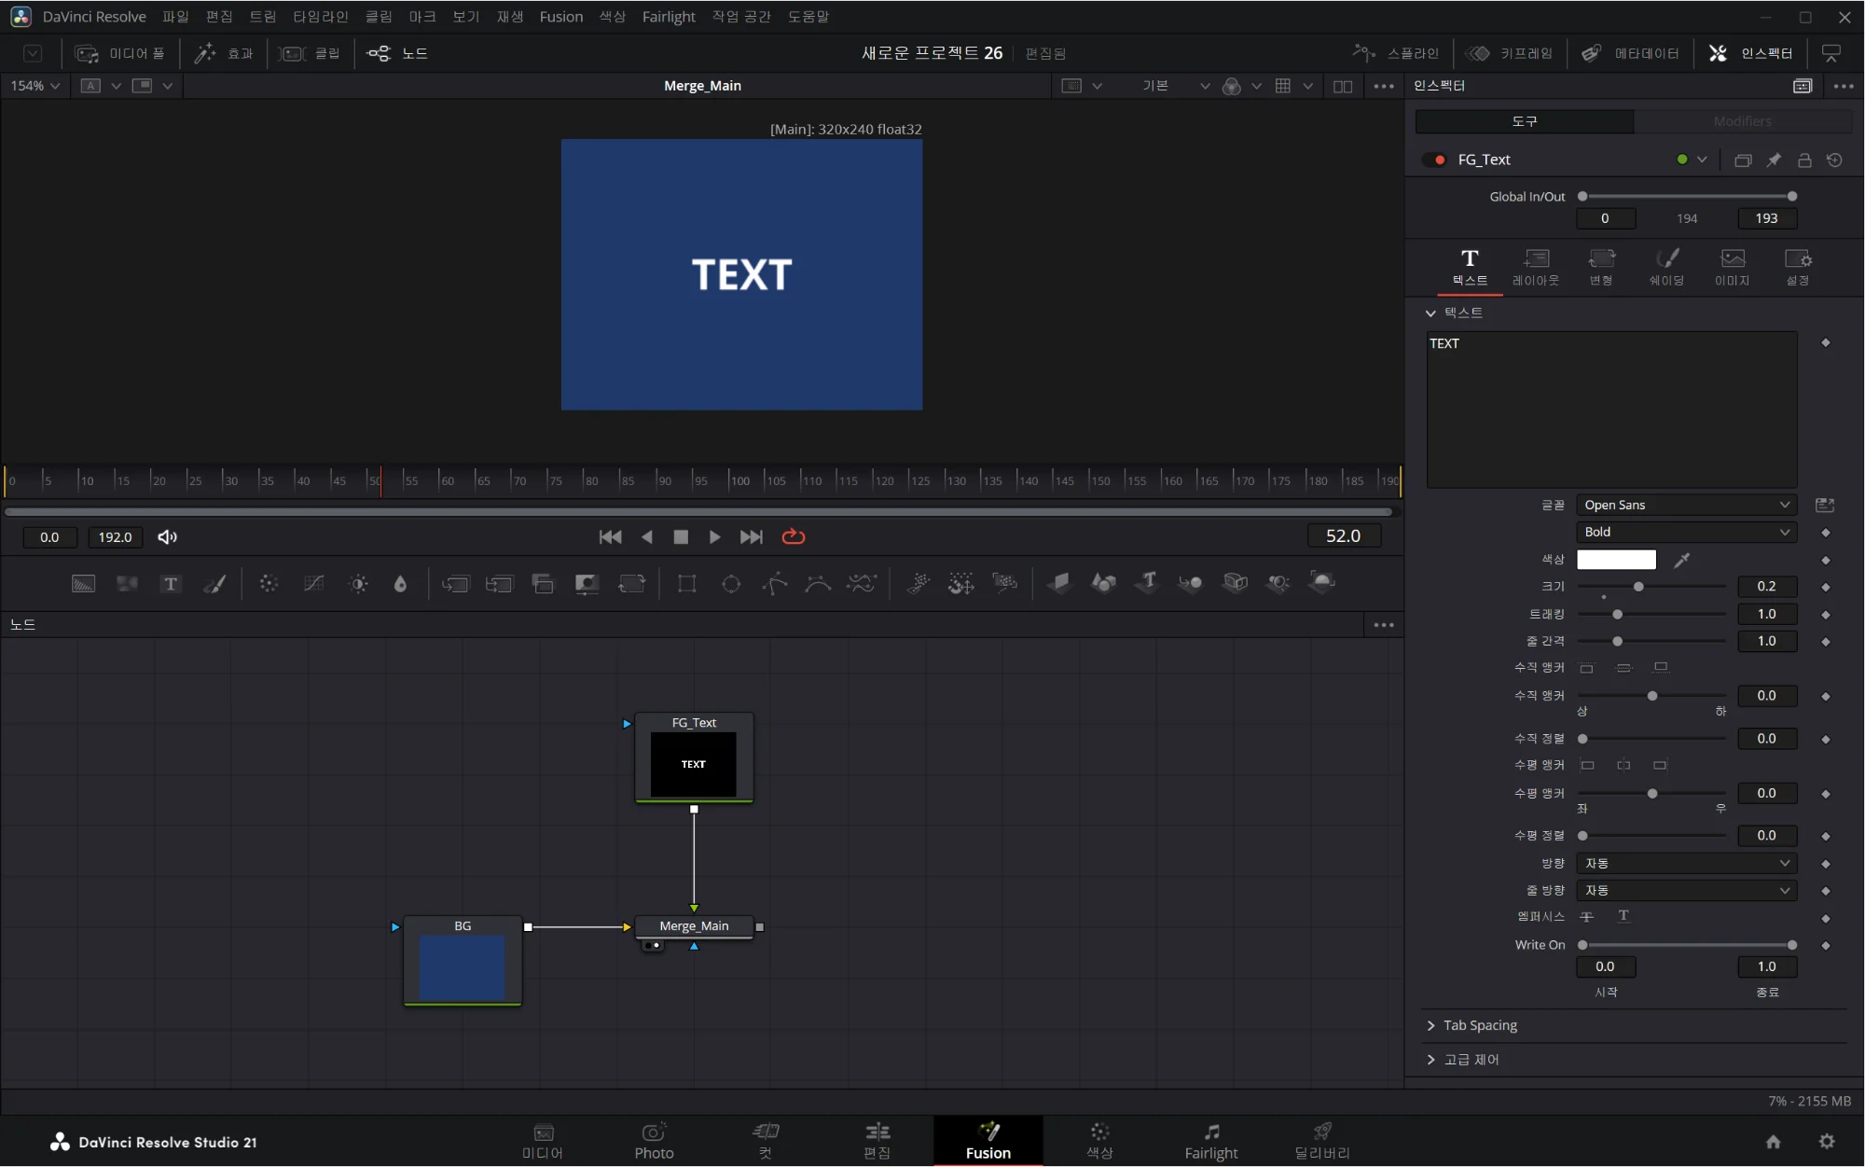
Task: Collapse the Text section in the inspector
Action: click(1430, 313)
